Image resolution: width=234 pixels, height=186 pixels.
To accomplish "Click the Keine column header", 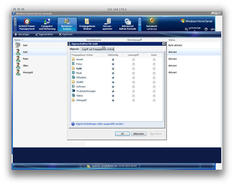I will [x=154, y=55].
